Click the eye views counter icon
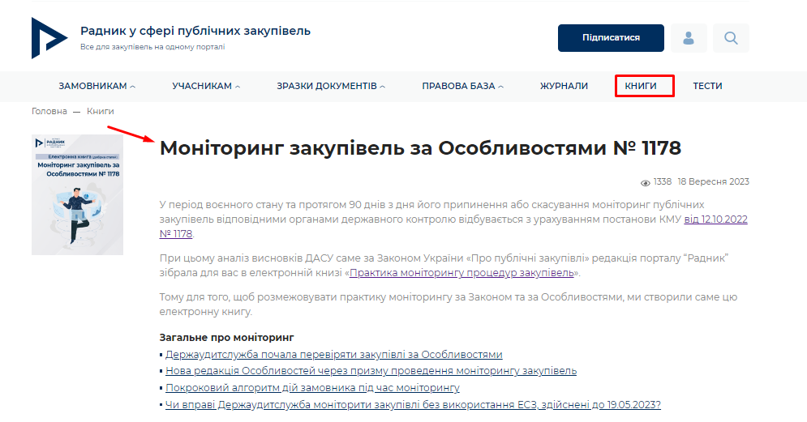This screenshot has height=422, width=807. coord(646,182)
